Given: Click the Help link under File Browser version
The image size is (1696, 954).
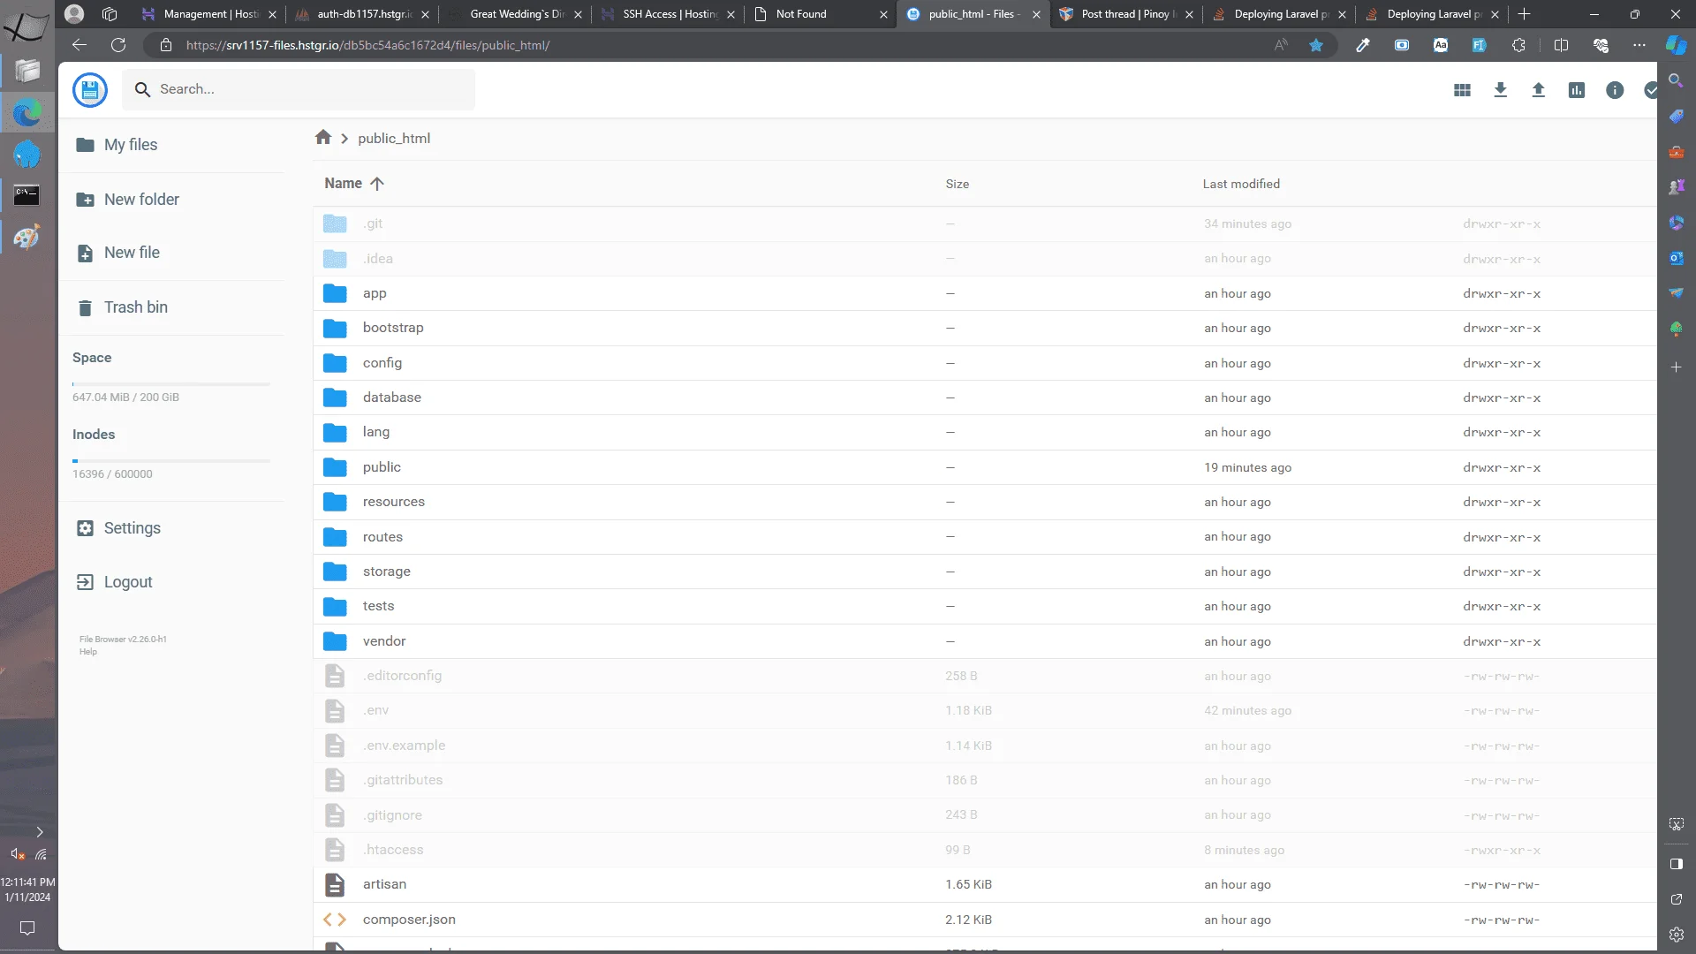Looking at the screenshot, I should (x=88, y=652).
